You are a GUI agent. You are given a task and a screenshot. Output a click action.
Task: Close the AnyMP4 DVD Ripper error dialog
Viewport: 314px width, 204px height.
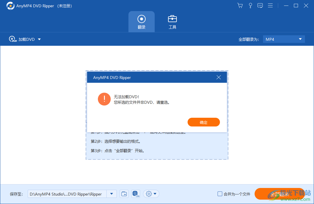click(219, 77)
